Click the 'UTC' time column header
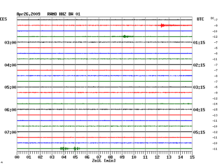 coord(200,19)
